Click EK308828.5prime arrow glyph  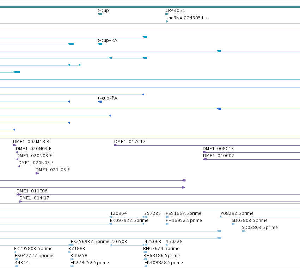coord(146,267)
